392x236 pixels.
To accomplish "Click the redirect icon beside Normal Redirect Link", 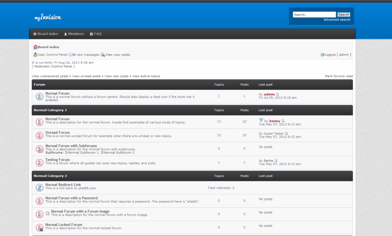I will pos(39,187).
